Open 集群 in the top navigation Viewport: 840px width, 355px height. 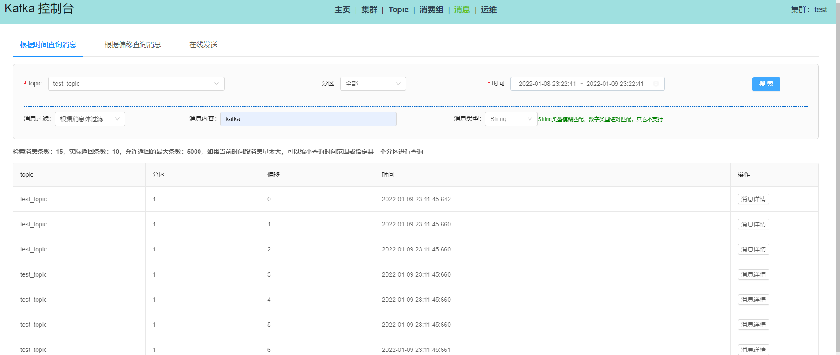point(369,10)
